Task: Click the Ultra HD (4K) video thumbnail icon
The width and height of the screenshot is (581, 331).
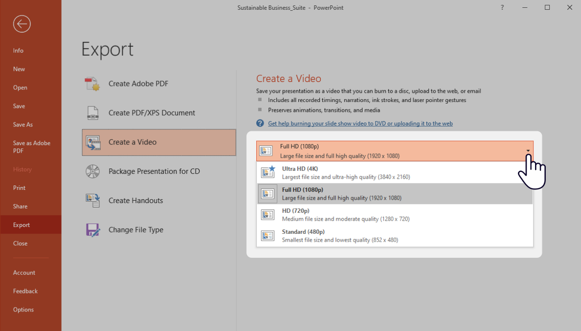Action: click(x=268, y=172)
